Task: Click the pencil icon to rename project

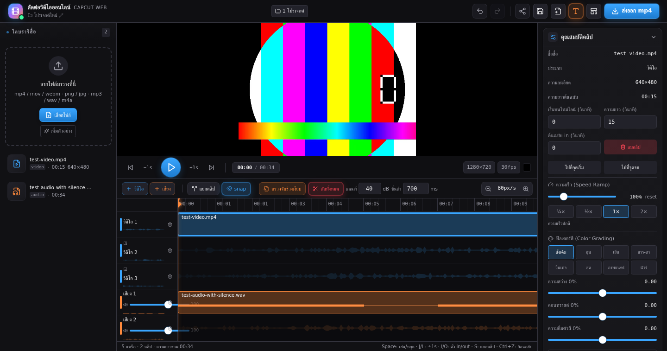Action: coord(61,15)
